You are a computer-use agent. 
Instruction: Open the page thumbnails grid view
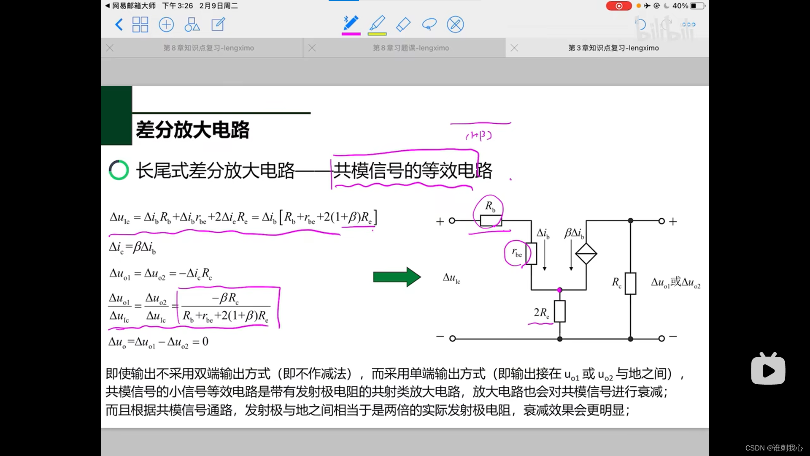pyautogui.click(x=140, y=24)
